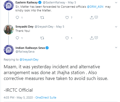Like the Eastern Railway tweet
The image size is (120, 102).
(67, 18)
